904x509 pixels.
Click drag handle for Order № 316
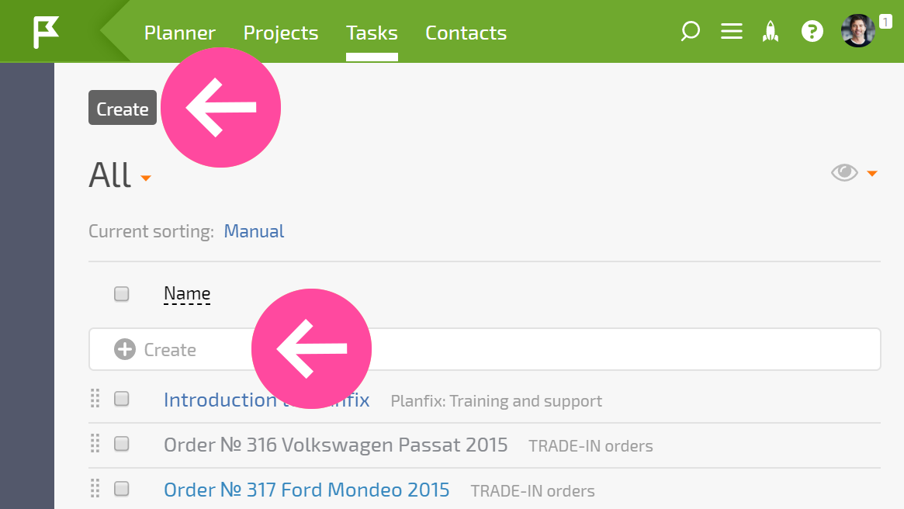[x=95, y=443]
